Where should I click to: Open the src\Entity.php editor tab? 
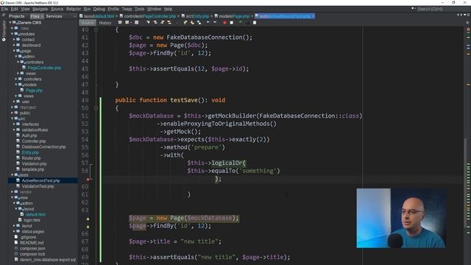pyautogui.click(x=196, y=16)
